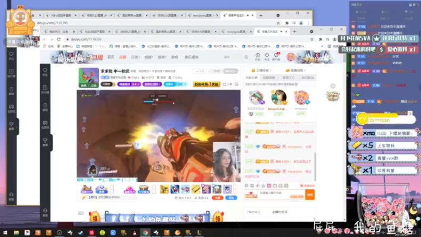Open Chrome icon on the taskbar

point(145,233)
